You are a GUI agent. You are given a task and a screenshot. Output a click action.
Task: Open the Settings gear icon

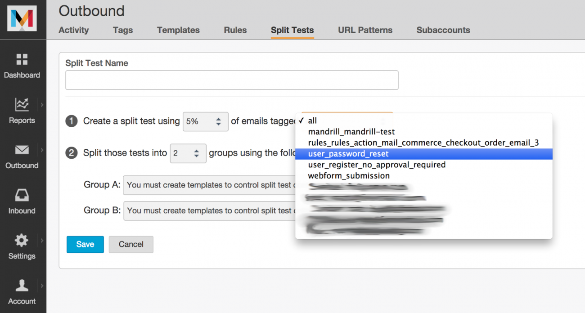pos(22,241)
